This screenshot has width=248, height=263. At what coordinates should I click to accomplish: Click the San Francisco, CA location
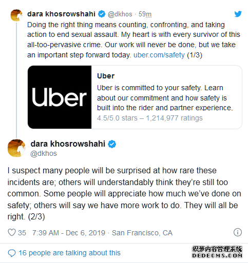click(142, 233)
